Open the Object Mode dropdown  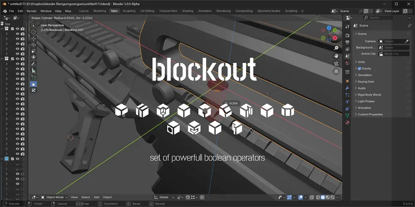(54, 197)
